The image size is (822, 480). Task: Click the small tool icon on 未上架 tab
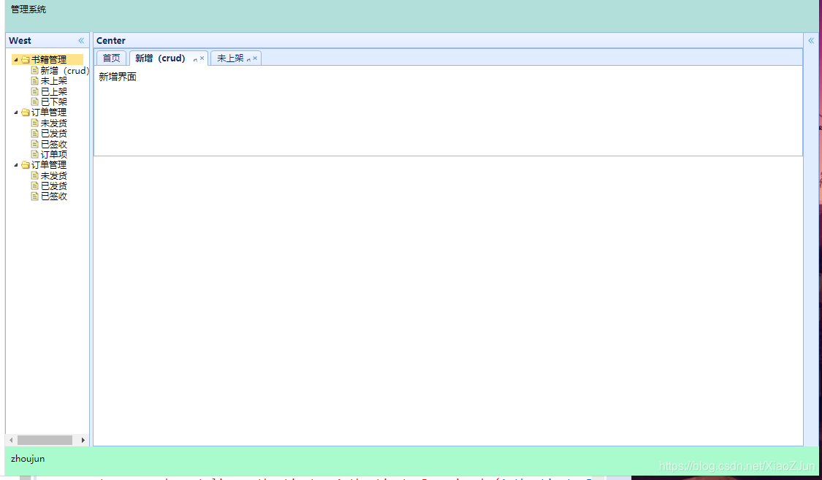point(248,59)
